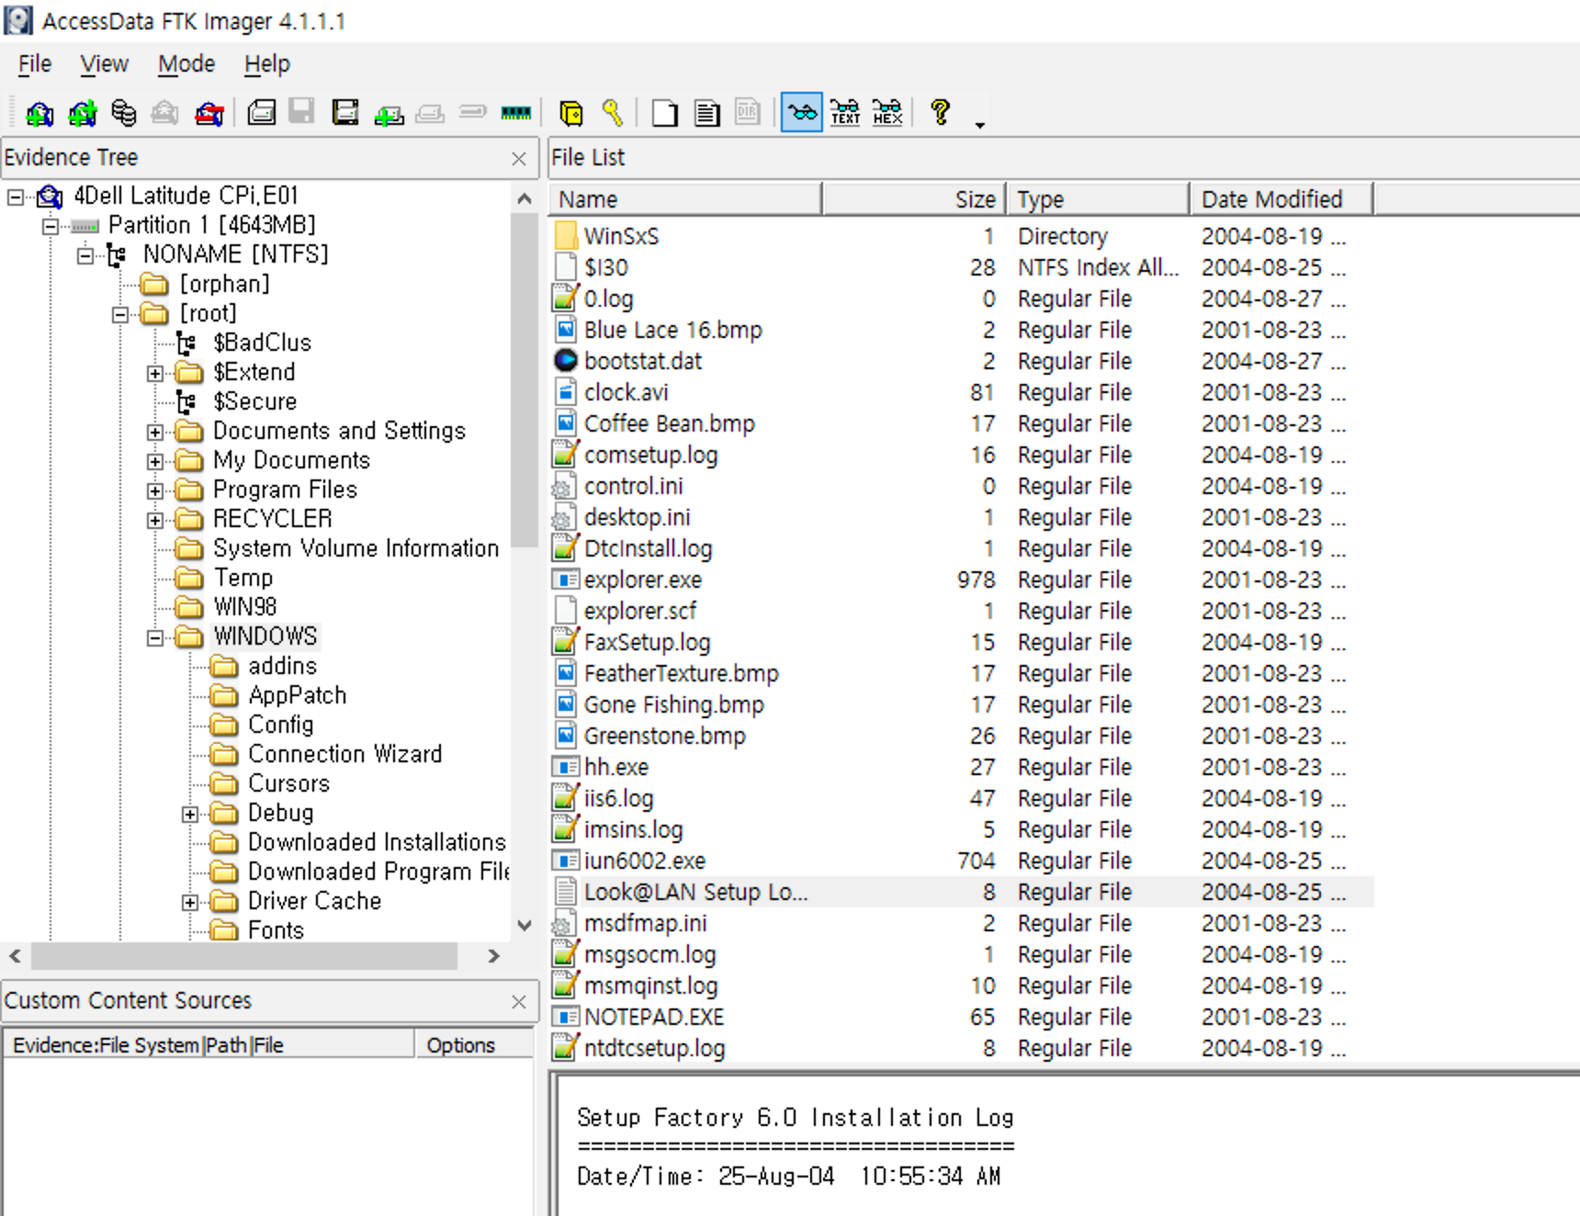
Task: Open the Image Mounting tool icon
Action: [x=123, y=113]
